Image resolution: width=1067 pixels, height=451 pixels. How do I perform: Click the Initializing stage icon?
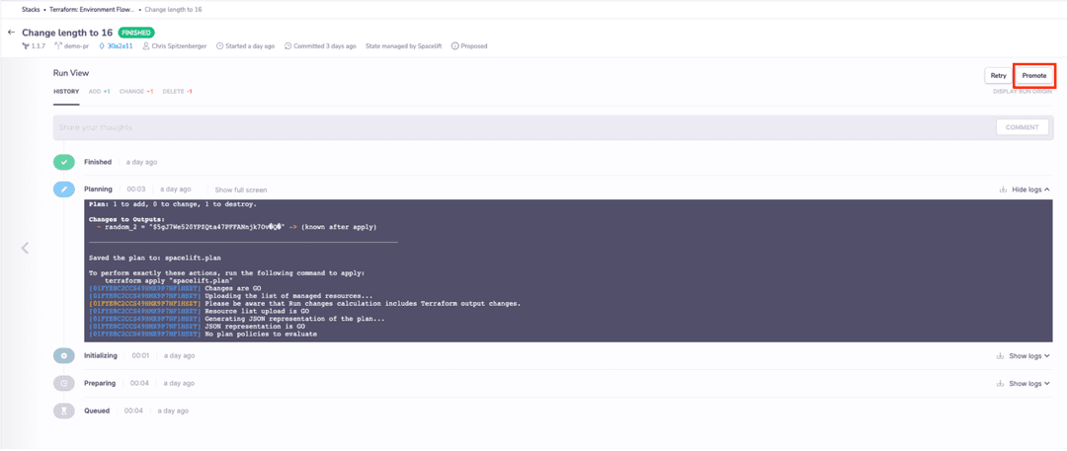[x=64, y=355]
